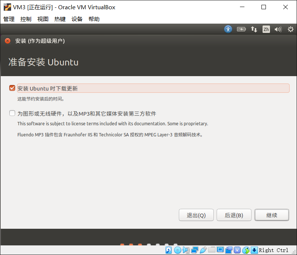Click the license terms description text

pyautogui.click(x=113, y=124)
